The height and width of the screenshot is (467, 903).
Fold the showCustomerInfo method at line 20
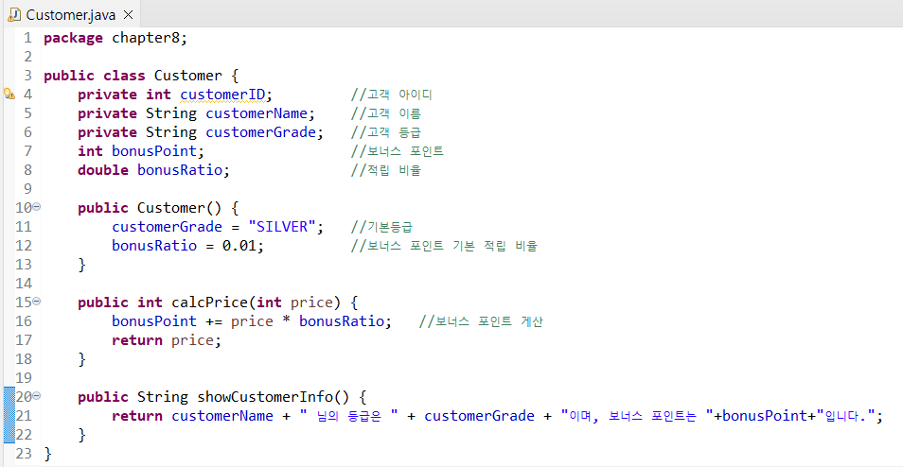[x=37, y=396]
